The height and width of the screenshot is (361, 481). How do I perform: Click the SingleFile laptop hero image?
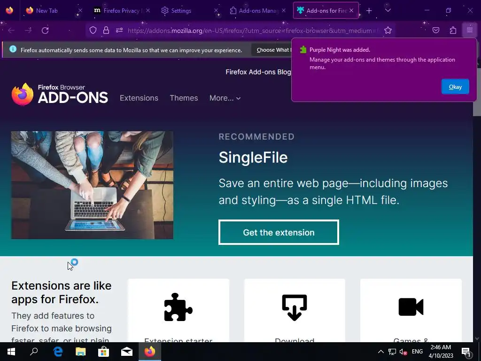click(x=92, y=185)
